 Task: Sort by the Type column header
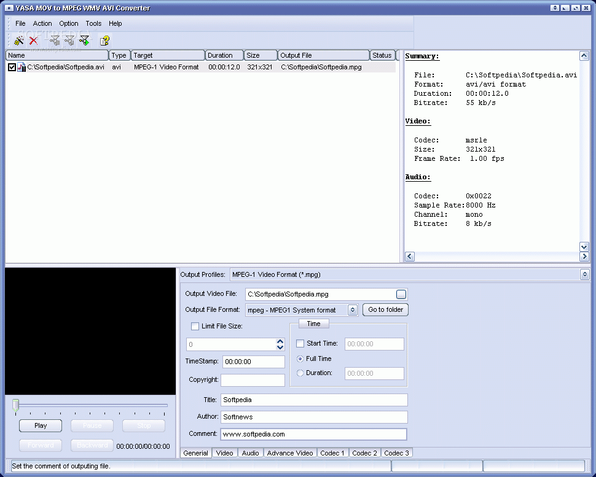pos(120,55)
